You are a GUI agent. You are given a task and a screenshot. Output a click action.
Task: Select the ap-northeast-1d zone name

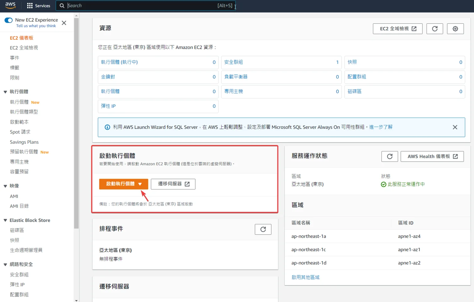pos(309,263)
